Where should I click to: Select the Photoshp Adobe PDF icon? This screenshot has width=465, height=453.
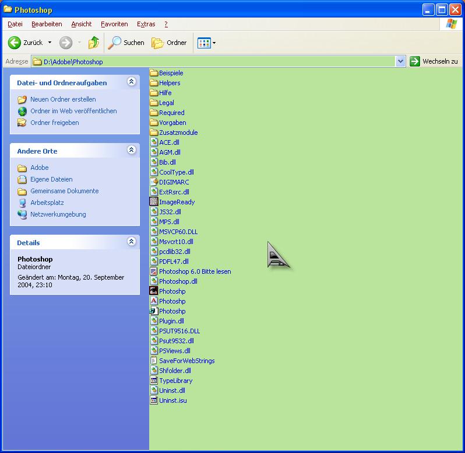pos(154,301)
